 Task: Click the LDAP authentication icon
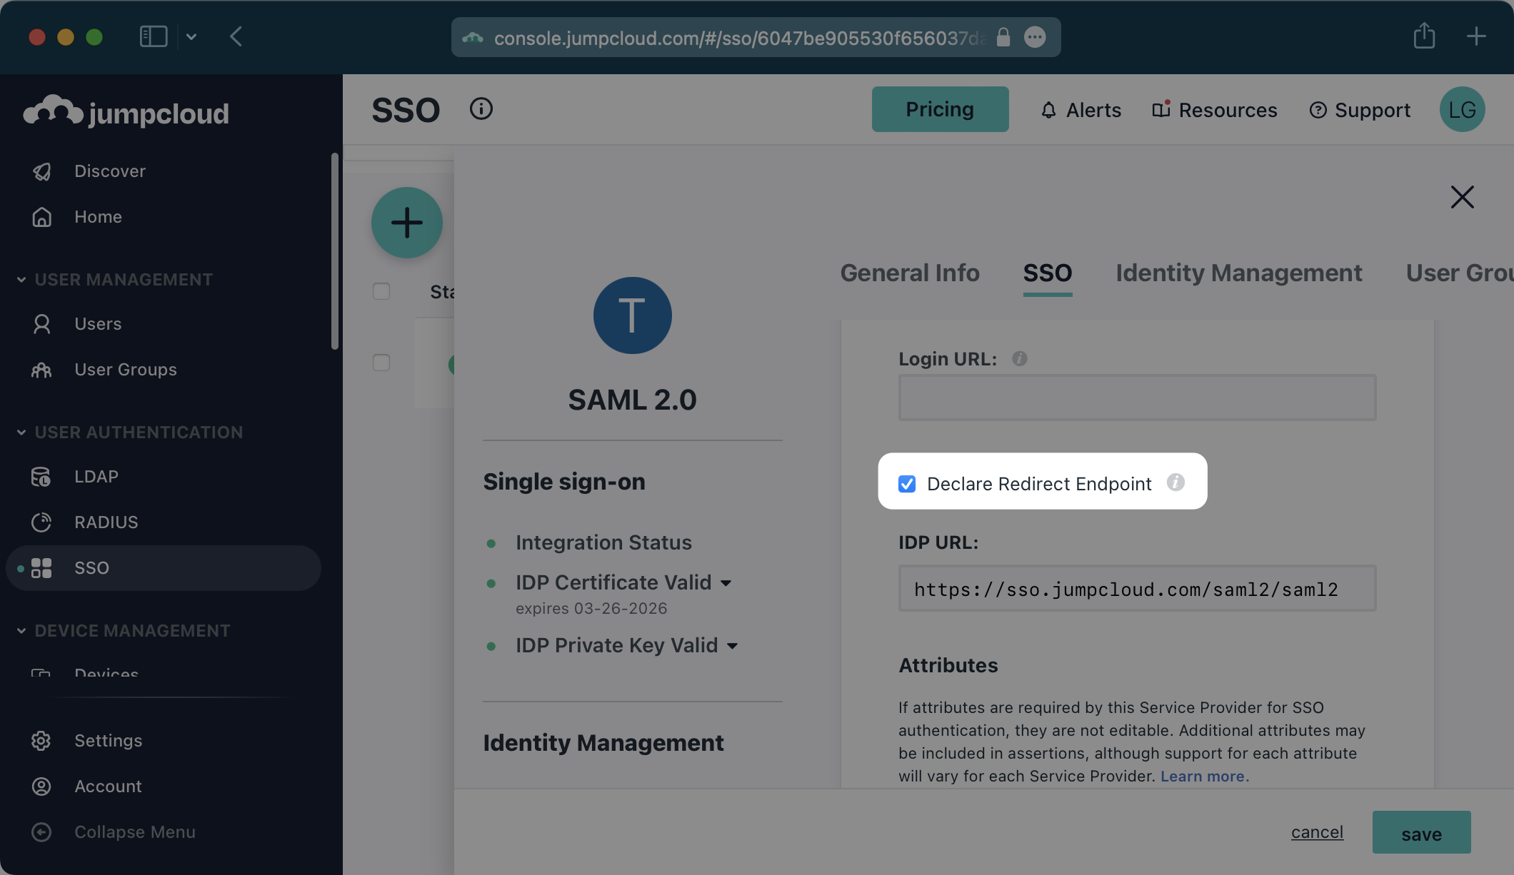pyautogui.click(x=41, y=476)
